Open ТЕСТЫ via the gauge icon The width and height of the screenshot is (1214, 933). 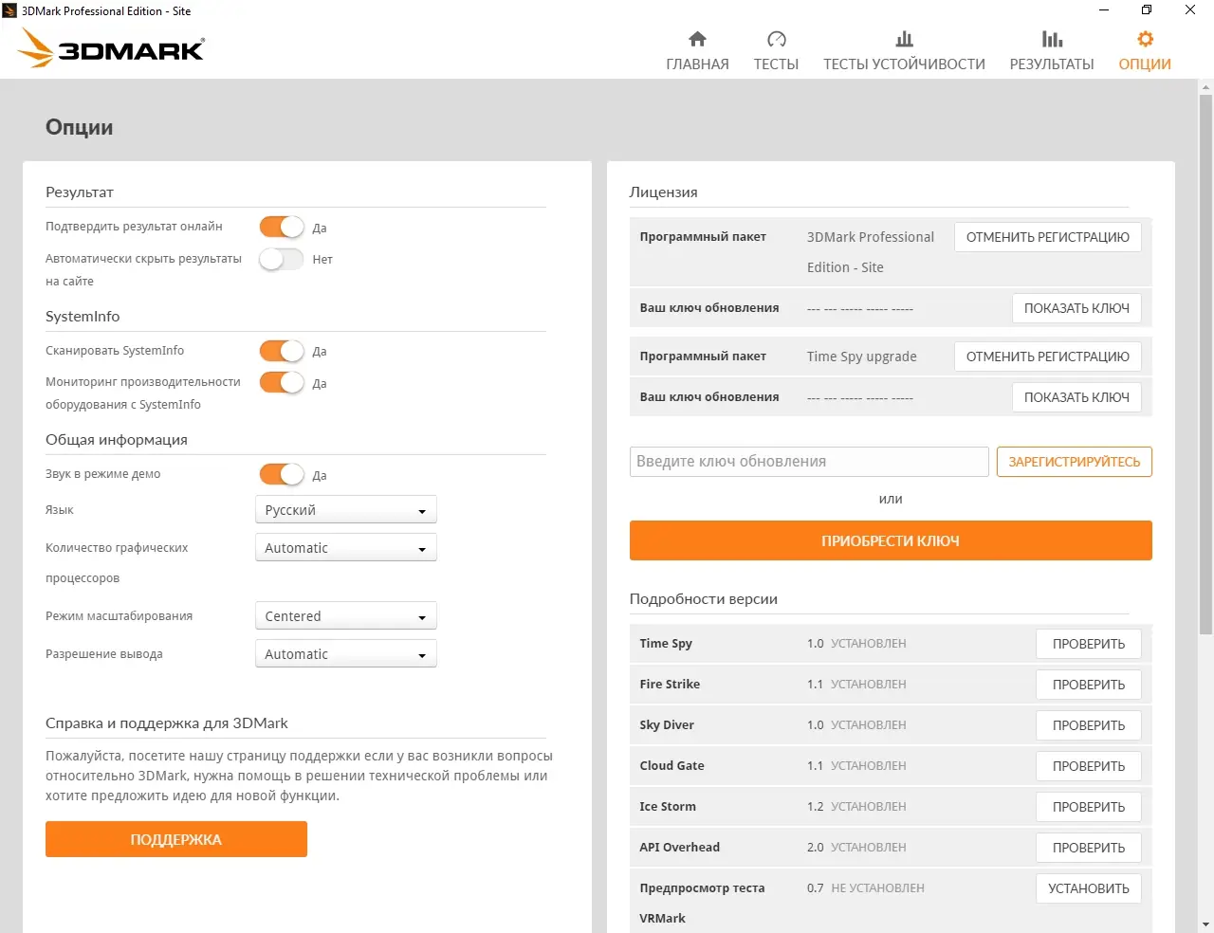pos(776,39)
